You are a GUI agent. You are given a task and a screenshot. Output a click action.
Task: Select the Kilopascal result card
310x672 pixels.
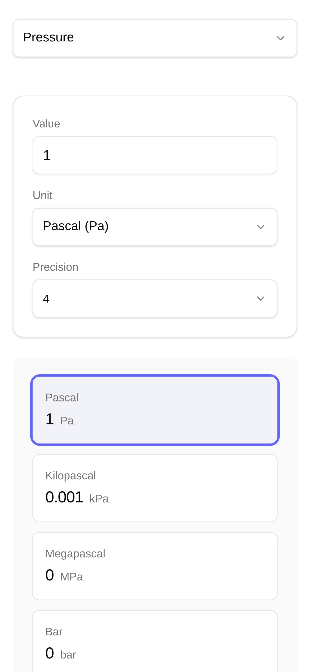[x=155, y=488]
